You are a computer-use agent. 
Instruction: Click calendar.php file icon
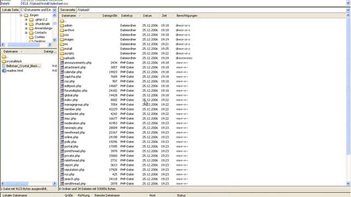click(62, 72)
